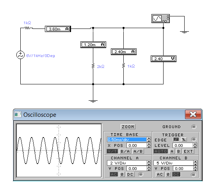Increase Channel B Y POS with up arrow
This screenshot has height=191, width=210.
tap(195, 167)
